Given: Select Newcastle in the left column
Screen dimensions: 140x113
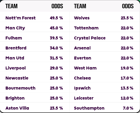Looking at the screenshot, I should (17, 78).
